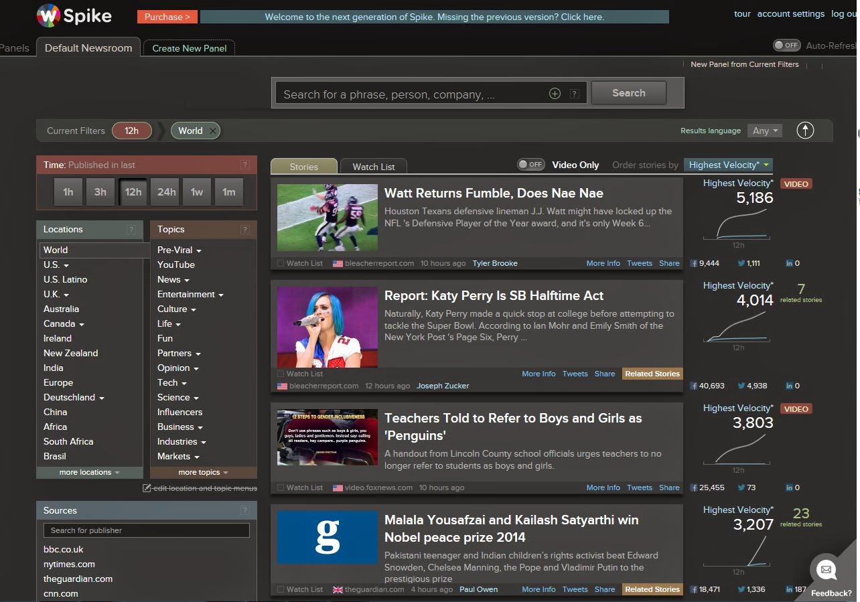The height and width of the screenshot is (602, 860).
Task: Switch to the Stories tab
Action: 304,167
